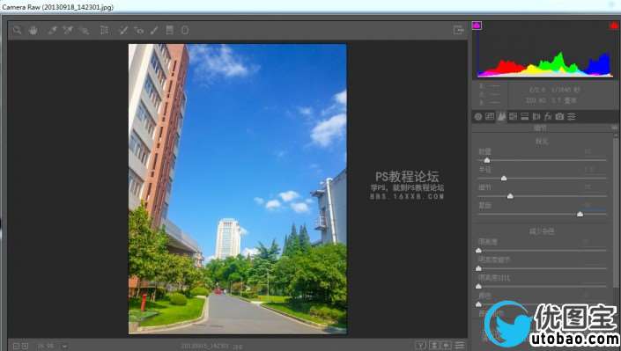Click the building photo preview

pos(237,189)
